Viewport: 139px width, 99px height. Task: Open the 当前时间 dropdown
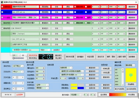tap(71, 68)
